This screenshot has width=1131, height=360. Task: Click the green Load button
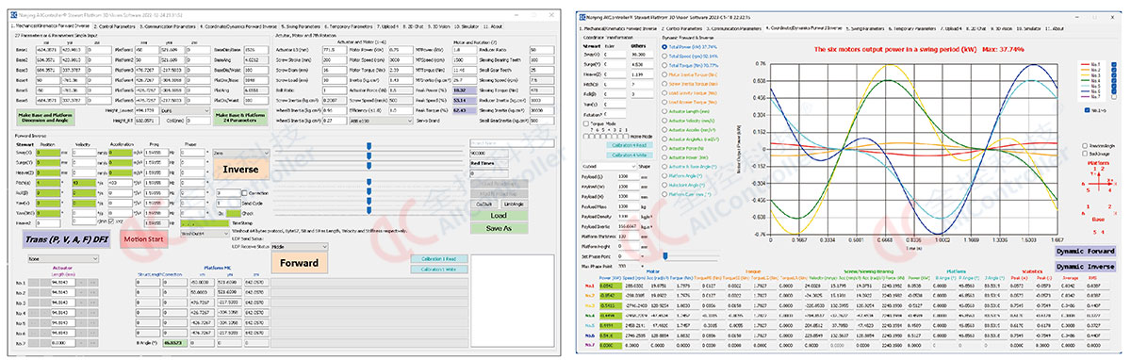tap(499, 216)
